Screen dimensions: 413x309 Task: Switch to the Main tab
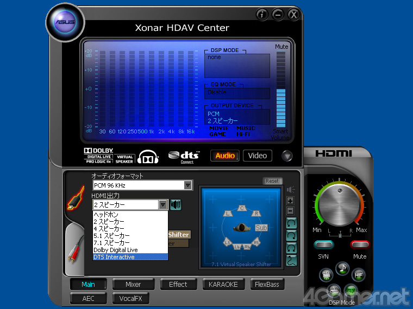click(x=89, y=284)
